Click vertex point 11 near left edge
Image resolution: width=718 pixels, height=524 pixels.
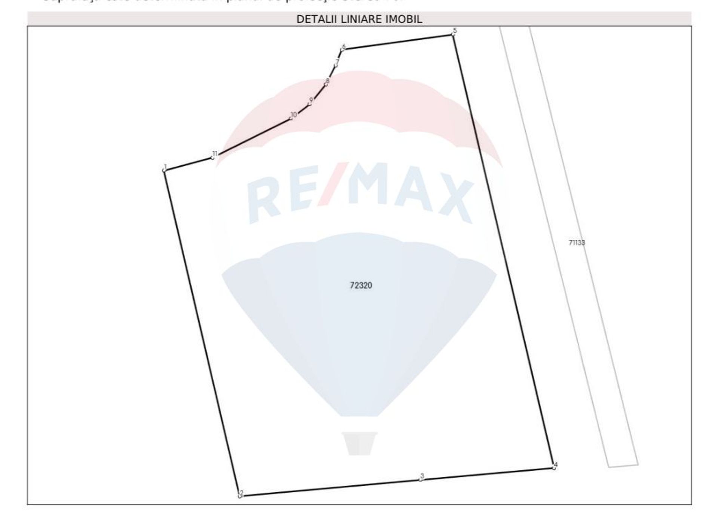coord(213,157)
